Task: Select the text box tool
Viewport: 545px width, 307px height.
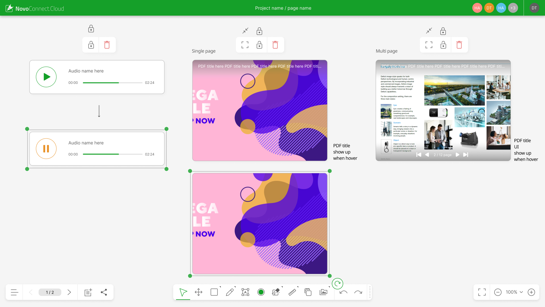Action: pos(245,292)
